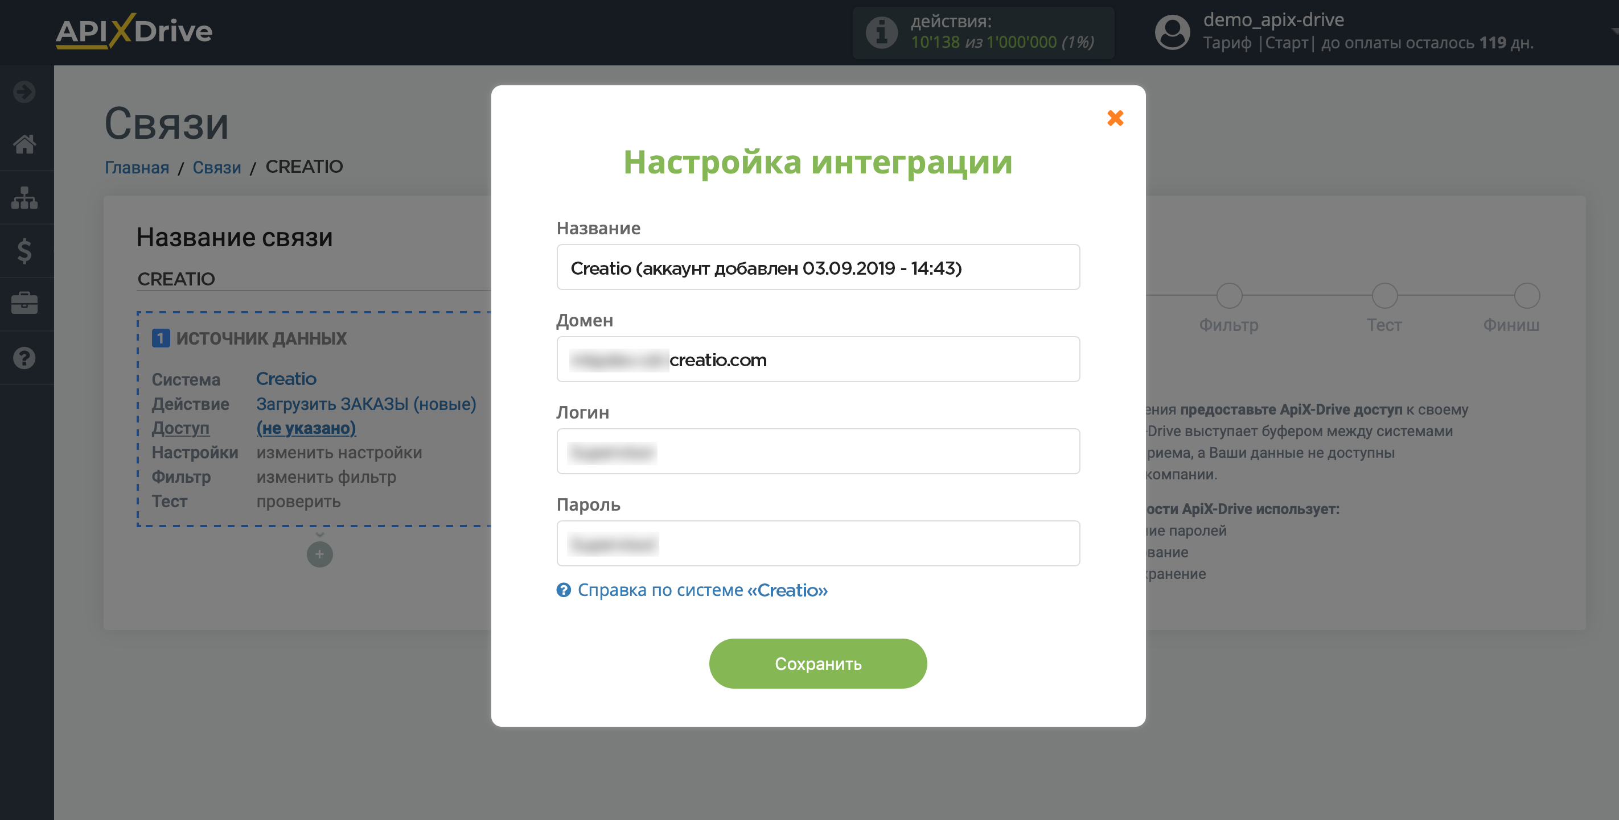Focus the Пароль input field
This screenshot has width=1619, height=820.
tap(817, 544)
